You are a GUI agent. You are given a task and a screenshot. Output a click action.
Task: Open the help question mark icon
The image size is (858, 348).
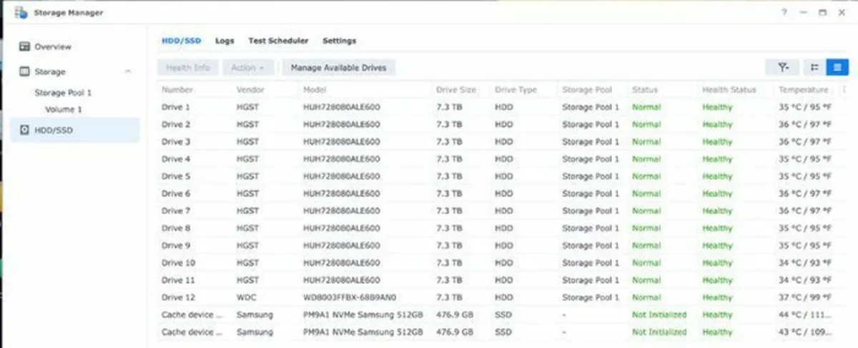(784, 12)
